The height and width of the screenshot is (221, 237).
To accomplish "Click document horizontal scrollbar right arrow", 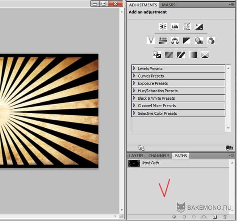I will pyautogui.click(x=115, y=216).
